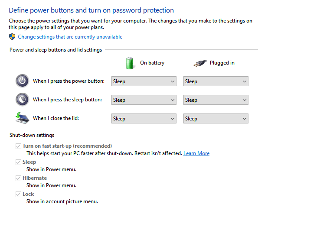Open sleep button Plugged in dropdown
The image size is (320, 227).
pyautogui.click(x=216, y=100)
